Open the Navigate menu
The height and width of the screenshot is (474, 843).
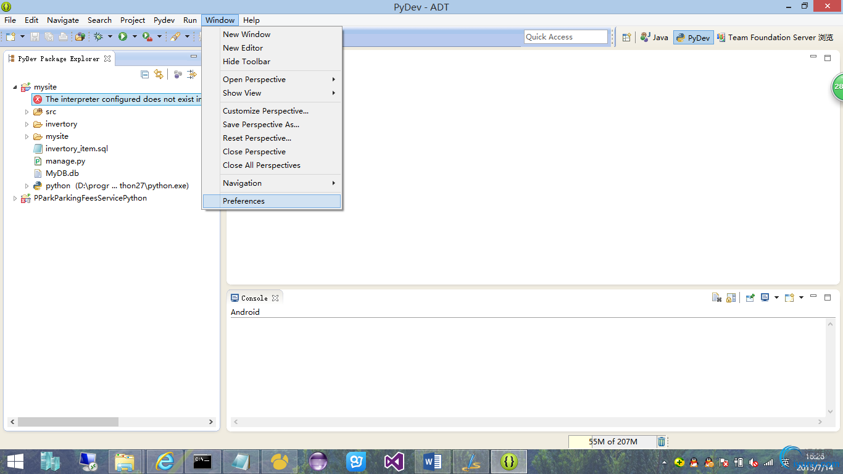click(63, 20)
